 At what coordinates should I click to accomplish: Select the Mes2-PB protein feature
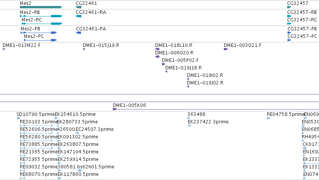(39, 33)
